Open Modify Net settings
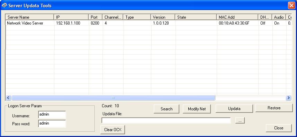This screenshot has height=137, width=297. click(197, 109)
